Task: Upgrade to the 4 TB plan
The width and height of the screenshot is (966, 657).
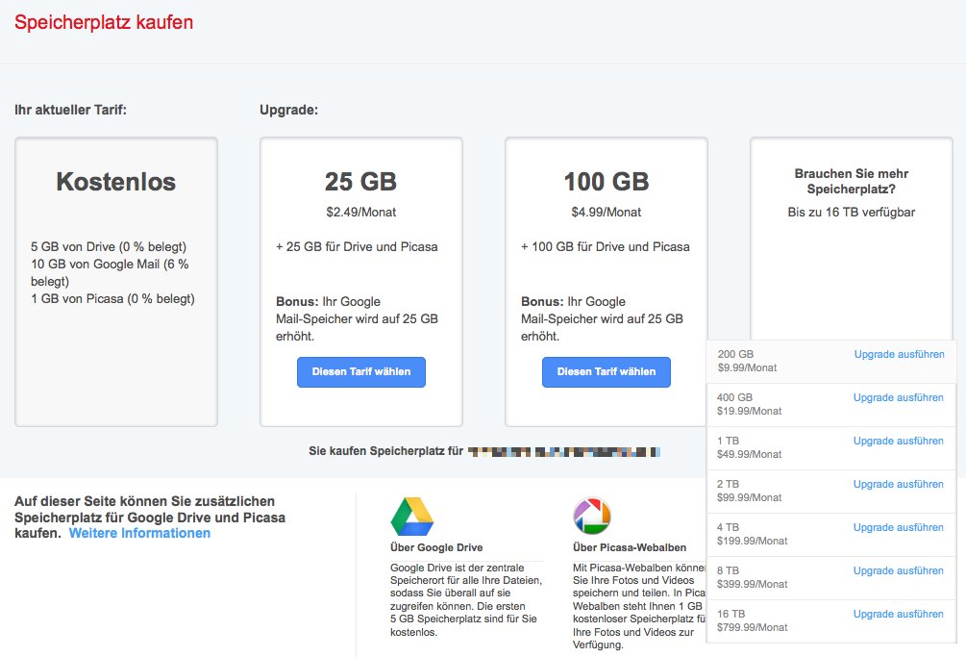Action: pyautogui.click(x=898, y=527)
